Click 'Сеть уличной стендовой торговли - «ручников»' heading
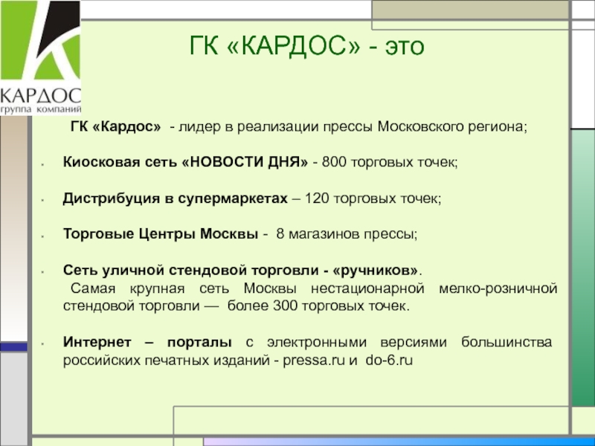The width and height of the screenshot is (595, 446). (240, 271)
